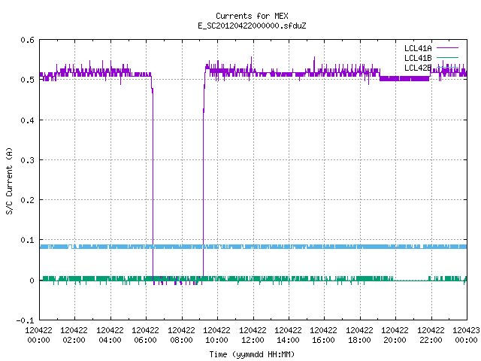Click the filename 'E_SC20120422000000.sfduZ' subtitle
This screenshot has width=481, height=361.
click(x=252, y=26)
